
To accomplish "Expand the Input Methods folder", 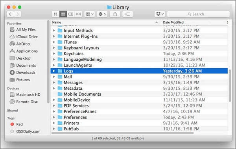I will coord(54,31).
